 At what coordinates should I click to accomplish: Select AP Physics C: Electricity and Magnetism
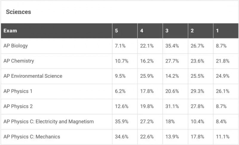[x=49, y=121]
